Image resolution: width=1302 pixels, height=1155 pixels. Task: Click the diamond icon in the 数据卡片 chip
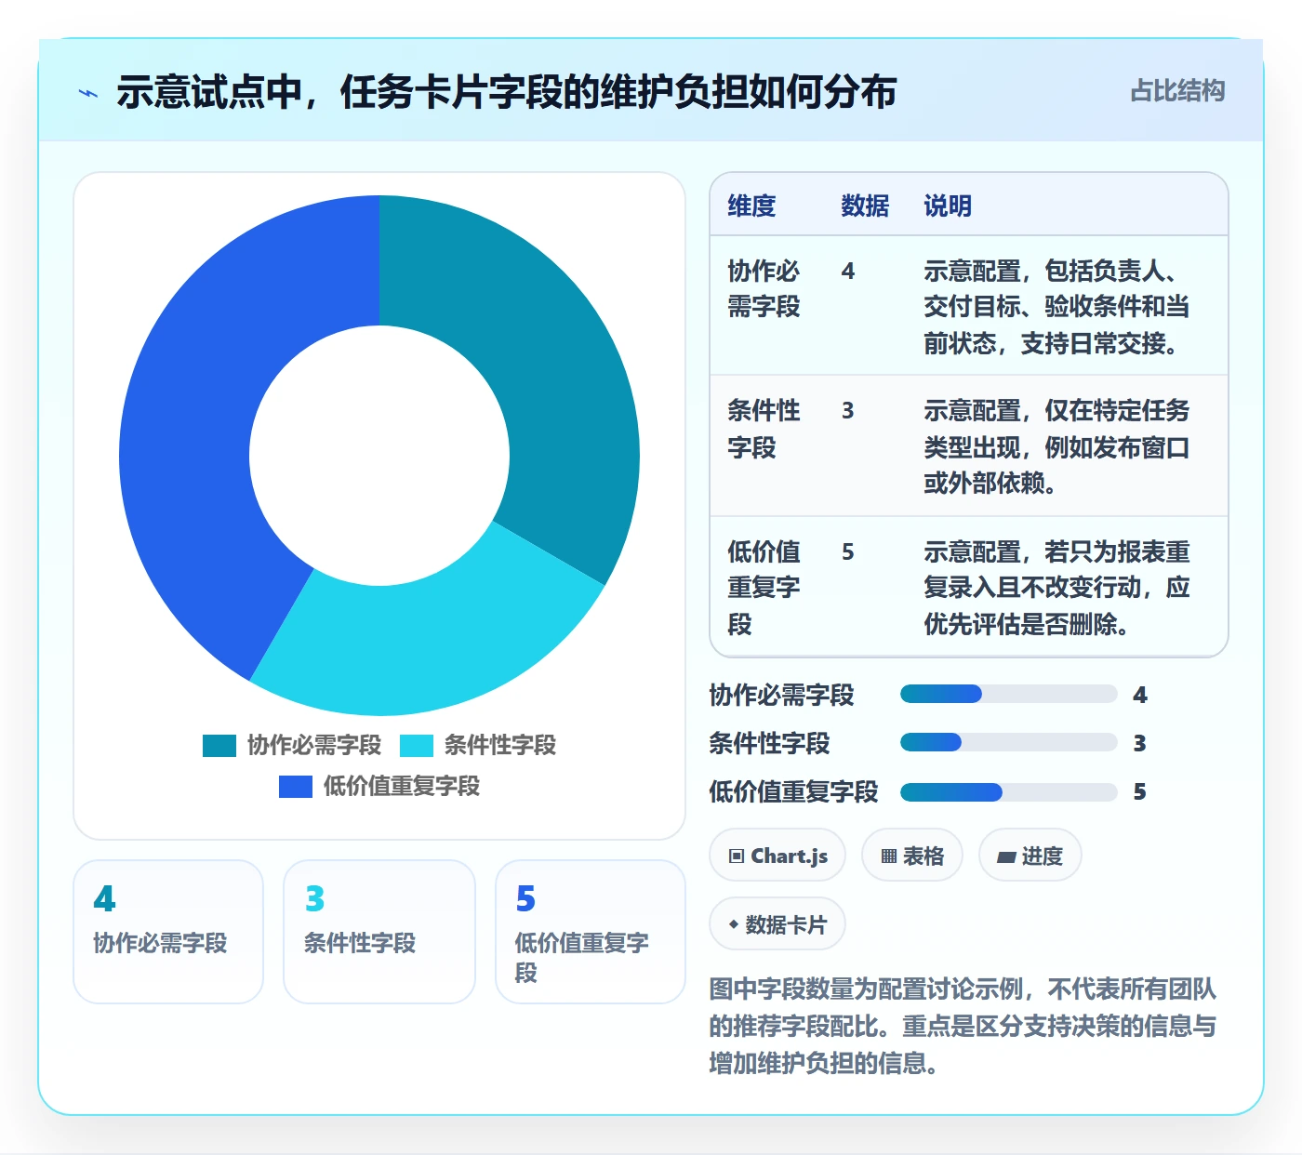pyautogui.click(x=734, y=924)
